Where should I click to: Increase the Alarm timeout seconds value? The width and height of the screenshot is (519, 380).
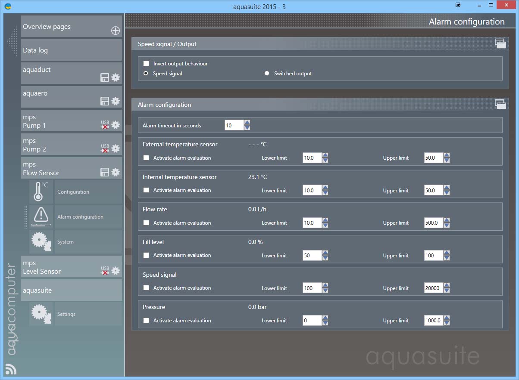(247, 123)
